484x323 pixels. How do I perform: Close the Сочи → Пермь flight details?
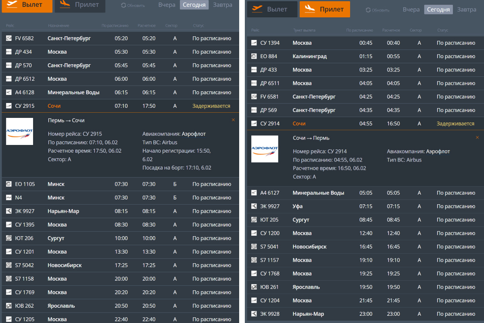point(478,138)
